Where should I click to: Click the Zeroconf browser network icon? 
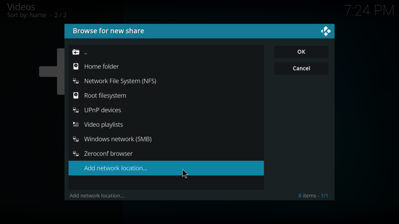coord(76,153)
